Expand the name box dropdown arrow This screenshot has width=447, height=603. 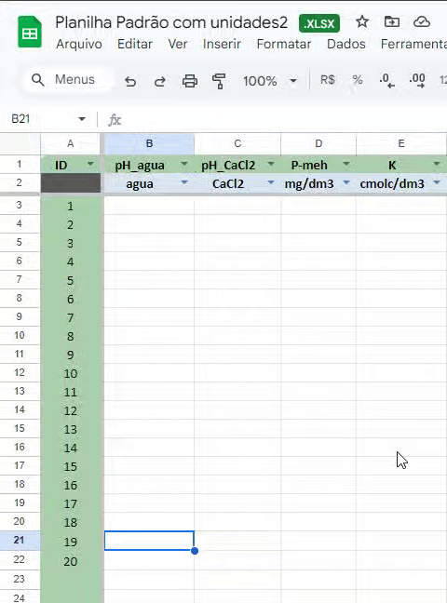point(82,119)
